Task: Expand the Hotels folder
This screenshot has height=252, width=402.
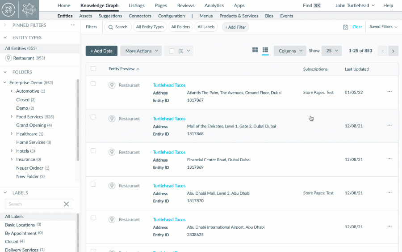Action: [11, 151]
